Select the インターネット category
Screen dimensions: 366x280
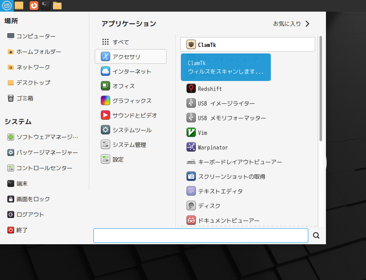[x=130, y=71]
